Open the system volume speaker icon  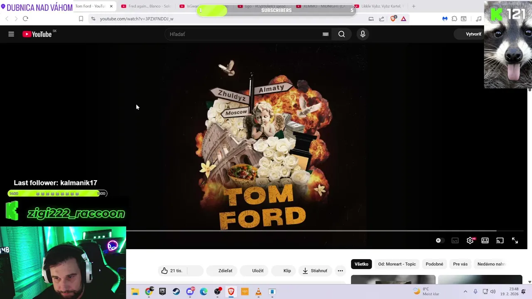click(x=493, y=292)
